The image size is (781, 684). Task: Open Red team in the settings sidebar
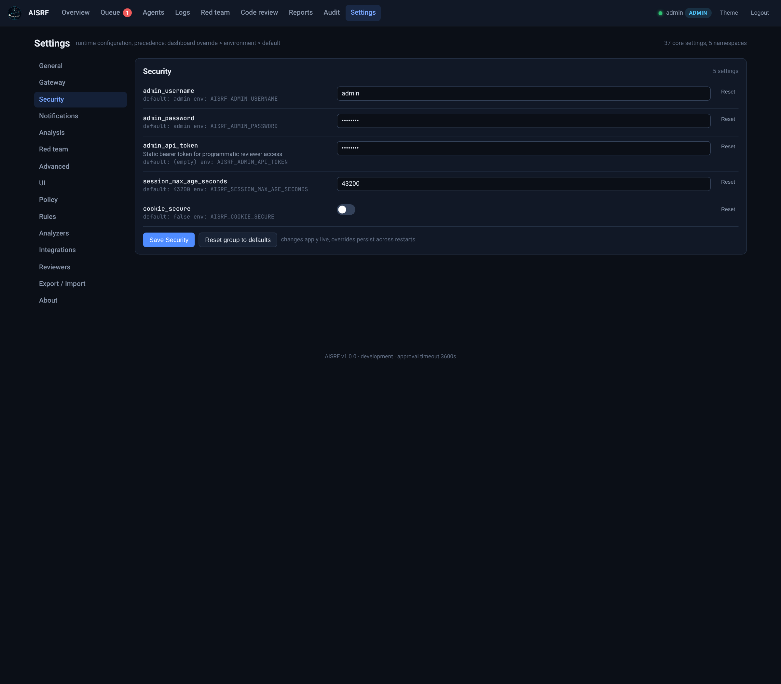point(80,150)
